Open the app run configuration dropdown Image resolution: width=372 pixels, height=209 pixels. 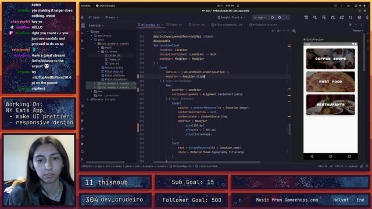260,17
